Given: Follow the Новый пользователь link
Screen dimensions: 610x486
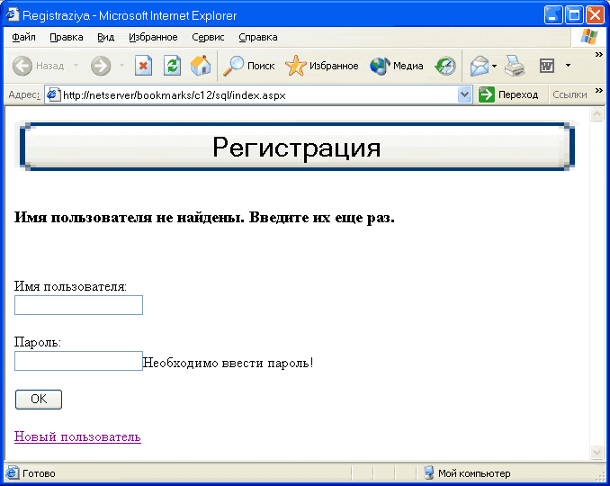Looking at the screenshot, I should click(77, 436).
